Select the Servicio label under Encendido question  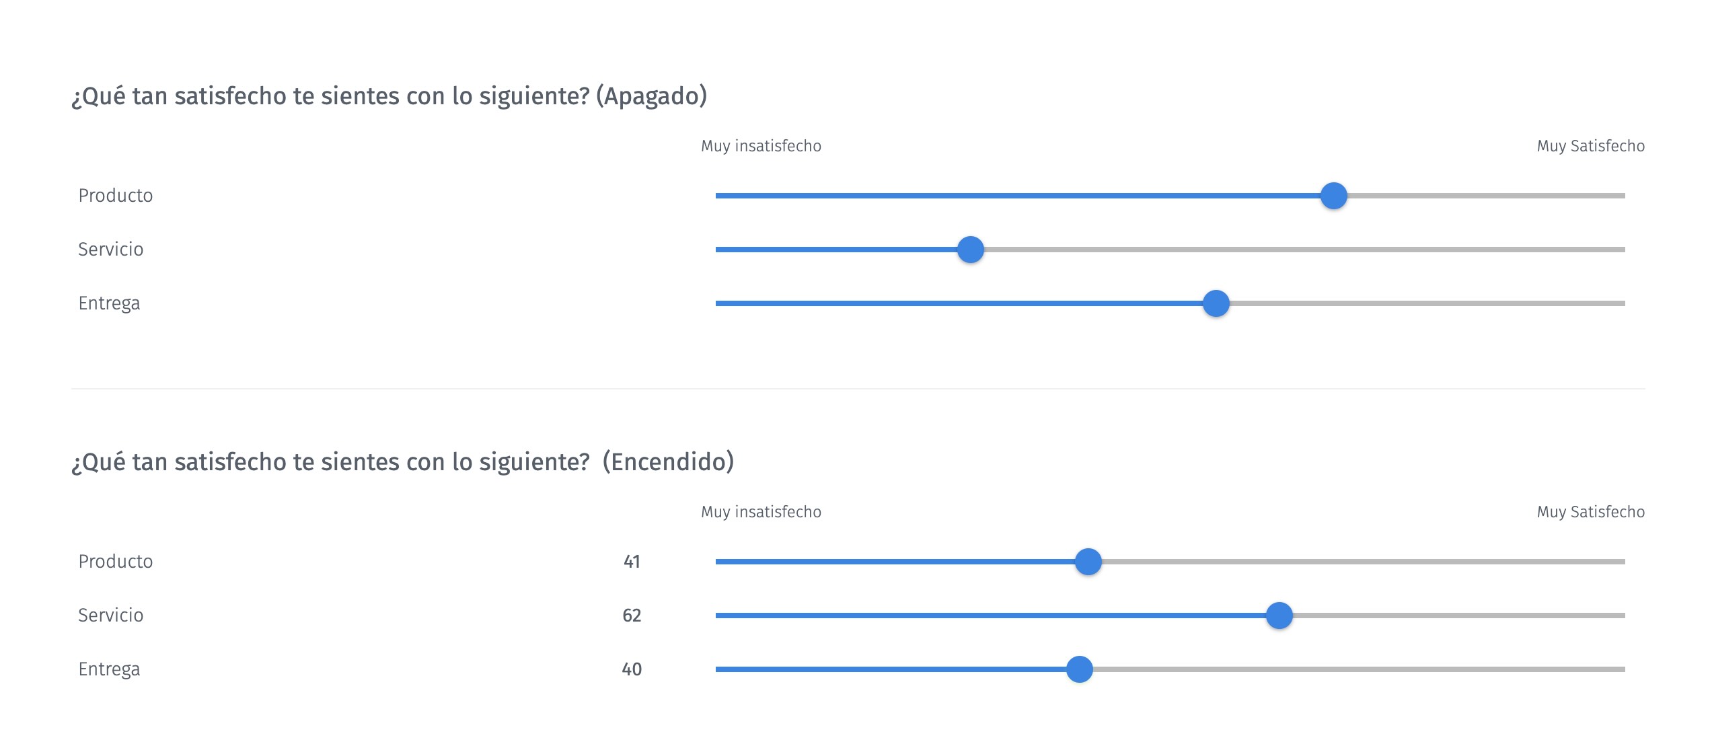click(x=111, y=615)
